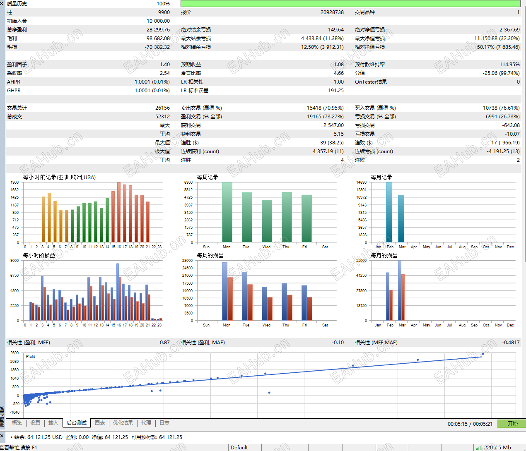Screen dimensions: 526x451
Task: Select the 总成交 value 52312
Action: (x=162, y=117)
